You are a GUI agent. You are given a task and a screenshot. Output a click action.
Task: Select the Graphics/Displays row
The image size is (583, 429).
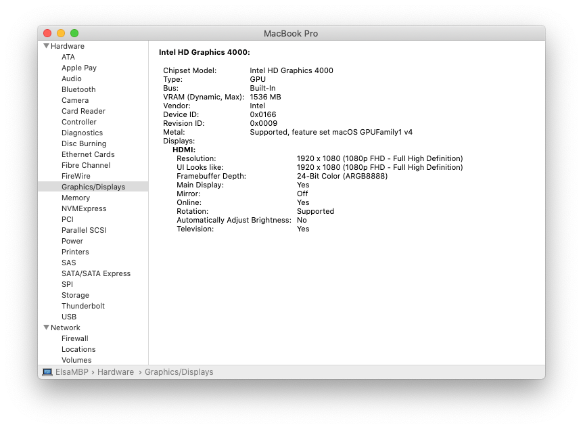point(93,187)
